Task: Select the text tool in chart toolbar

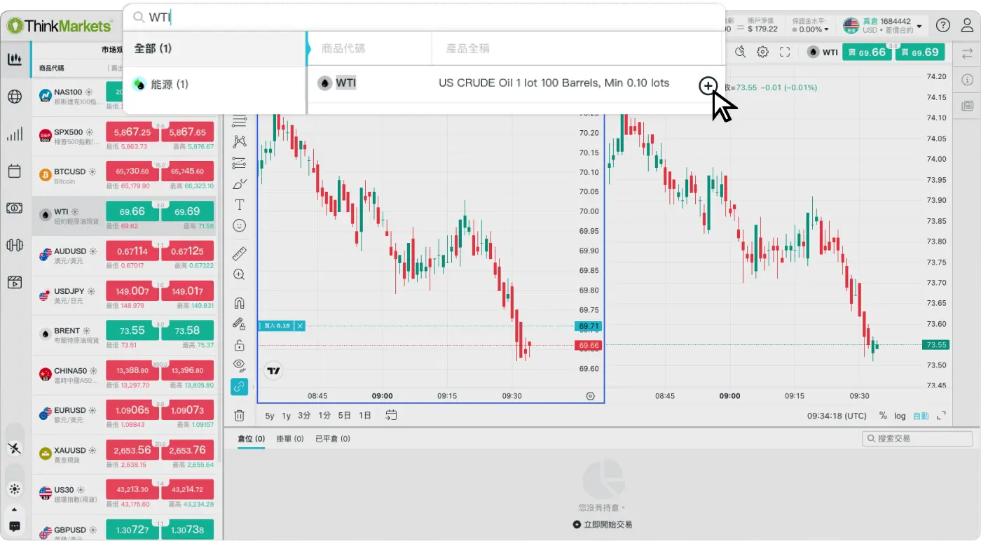Action: [239, 204]
